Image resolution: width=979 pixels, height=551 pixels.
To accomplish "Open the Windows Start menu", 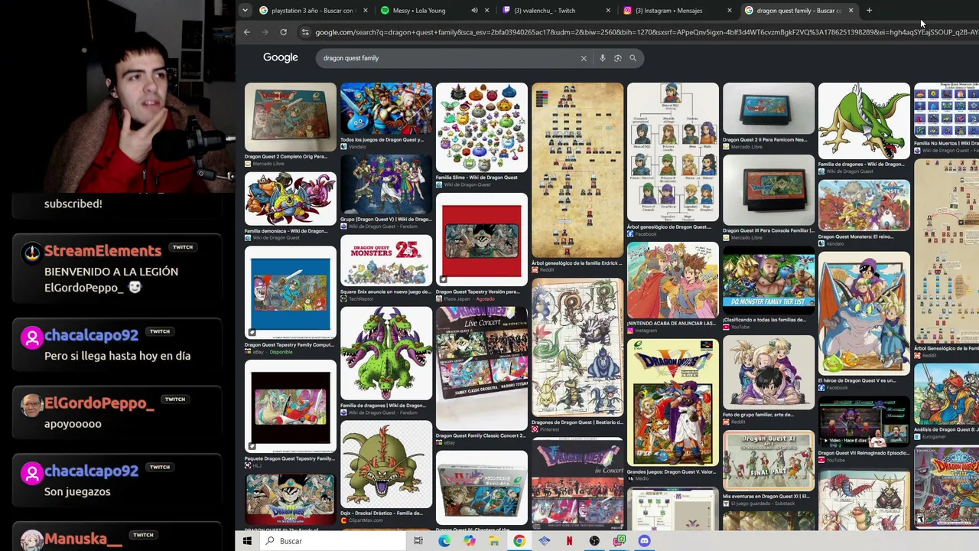I will click(x=247, y=541).
